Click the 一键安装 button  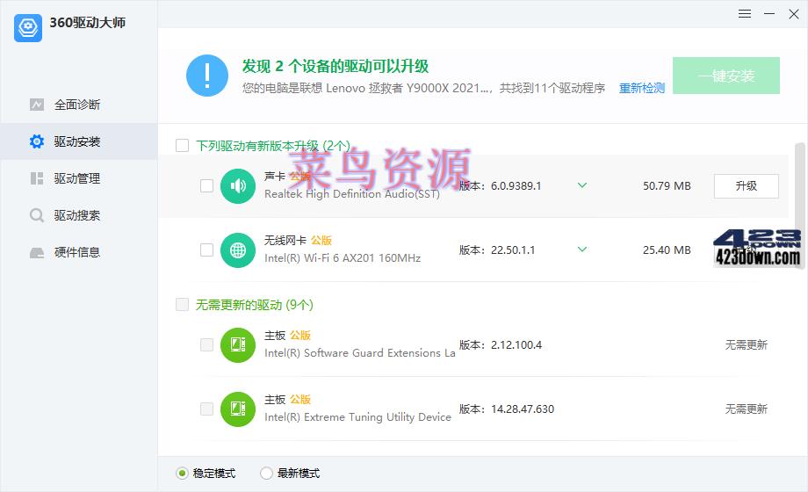(726, 76)
